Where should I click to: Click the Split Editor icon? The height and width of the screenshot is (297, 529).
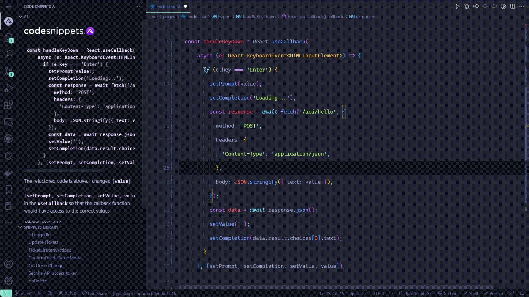pyautogui.click(x=512, y=6)
